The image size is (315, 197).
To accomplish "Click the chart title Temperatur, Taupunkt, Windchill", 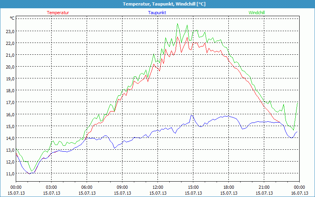I will (x=164, y=4).
